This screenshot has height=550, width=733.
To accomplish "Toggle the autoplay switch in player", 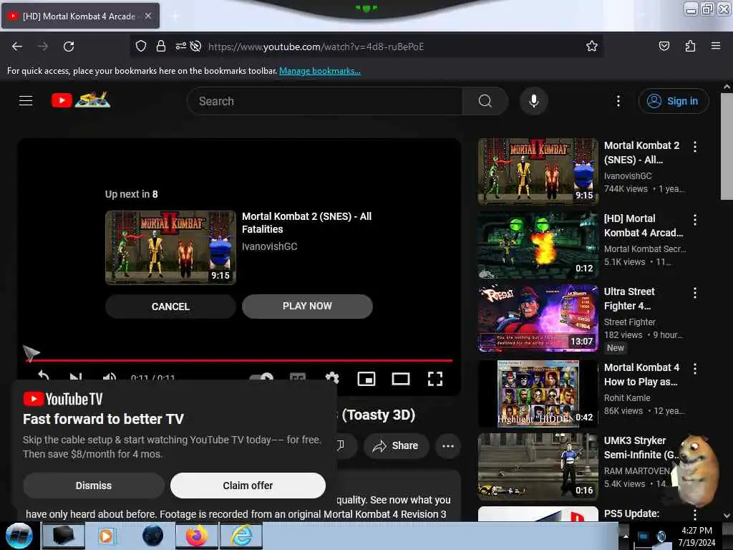I will click(261, 378).
